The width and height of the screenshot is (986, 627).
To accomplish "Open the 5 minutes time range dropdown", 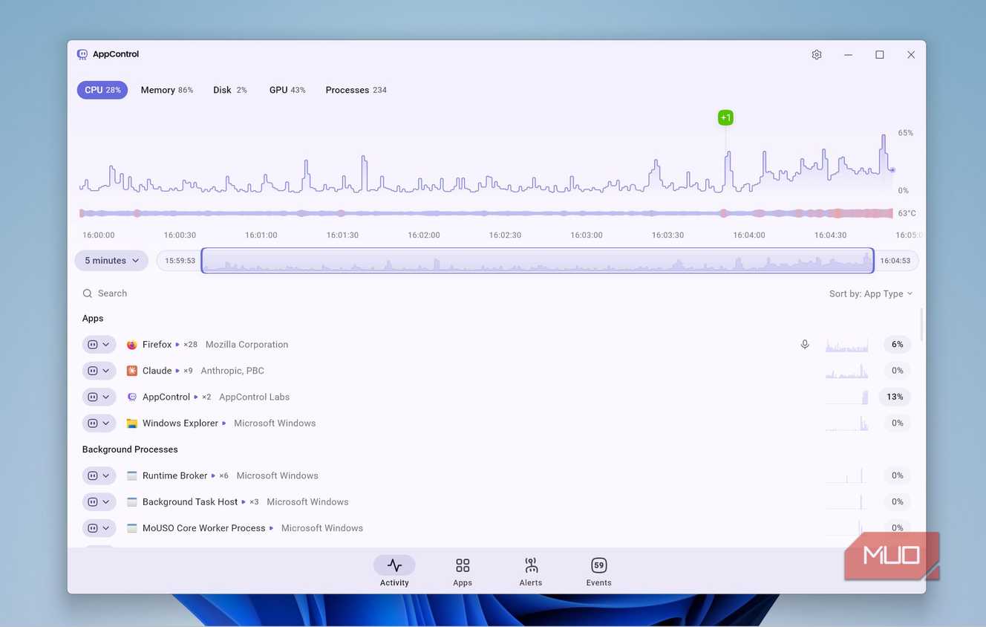I will [111, 261].
